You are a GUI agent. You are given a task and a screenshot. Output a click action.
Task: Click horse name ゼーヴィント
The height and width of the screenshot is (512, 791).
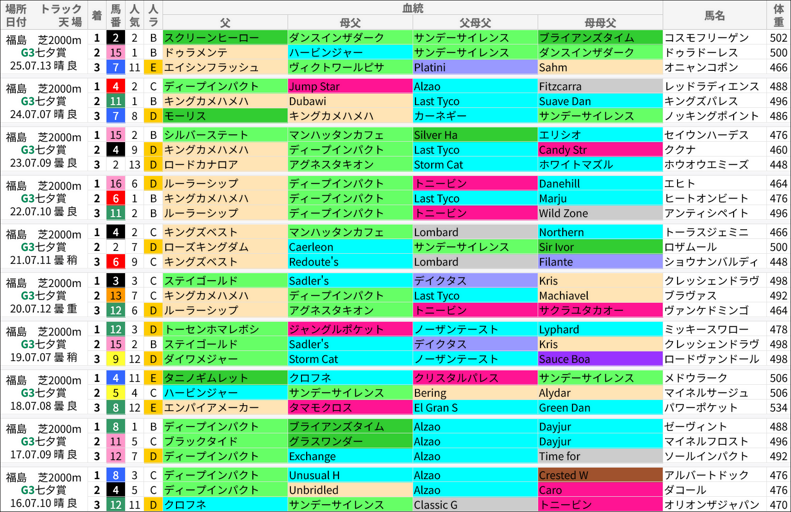(x=696, y=427)
